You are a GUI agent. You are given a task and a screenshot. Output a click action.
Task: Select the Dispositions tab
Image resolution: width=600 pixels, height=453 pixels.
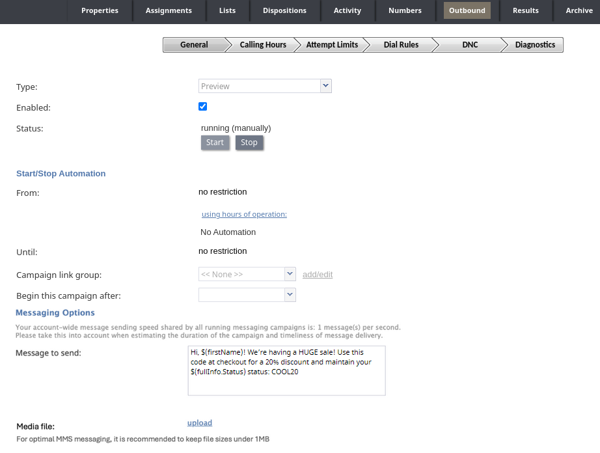point(284,10)
